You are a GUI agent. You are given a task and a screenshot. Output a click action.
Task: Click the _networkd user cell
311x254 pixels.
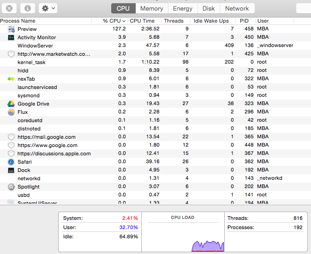pyautogui.click(x=269, y=178)
